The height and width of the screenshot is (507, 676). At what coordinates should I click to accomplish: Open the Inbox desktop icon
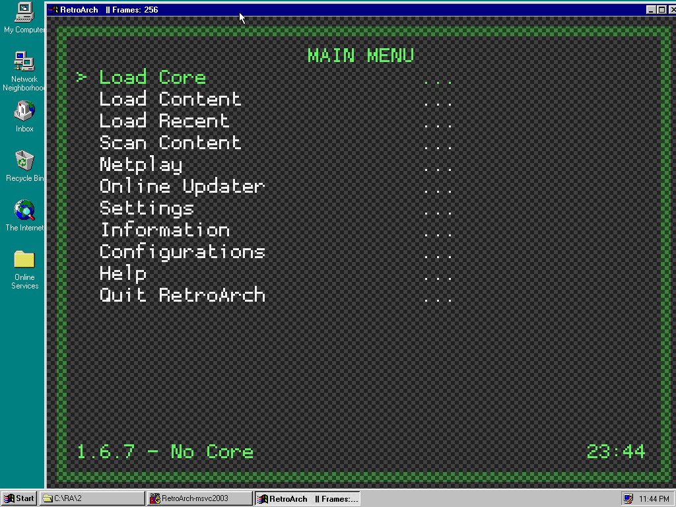24,116
